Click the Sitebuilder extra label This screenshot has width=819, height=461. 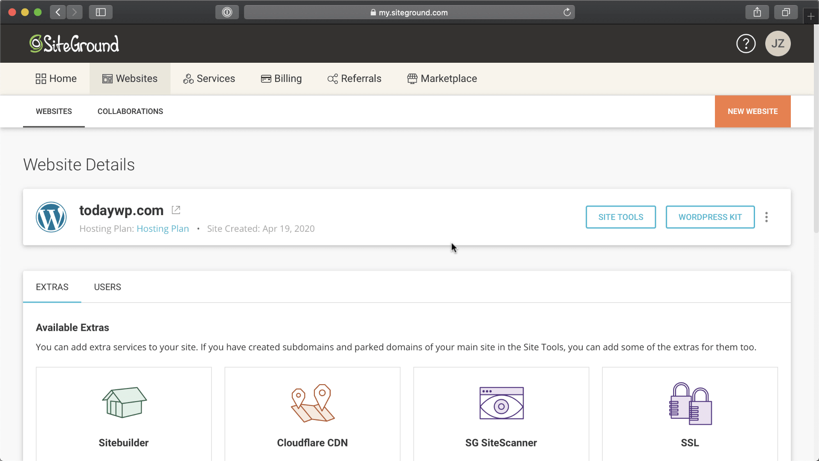click(124, 443)
